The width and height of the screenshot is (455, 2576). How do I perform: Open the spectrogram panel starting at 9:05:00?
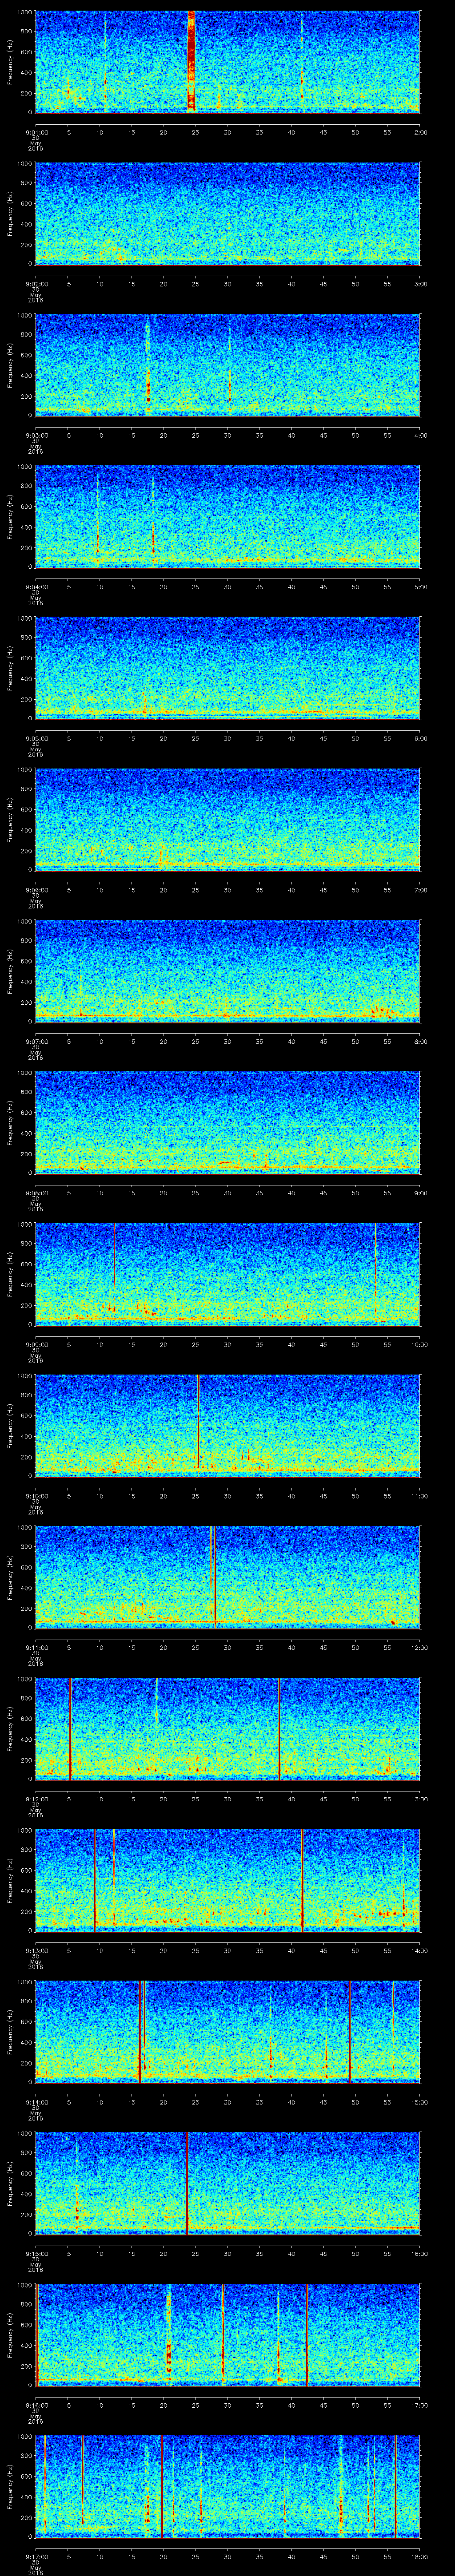point(228,669)
